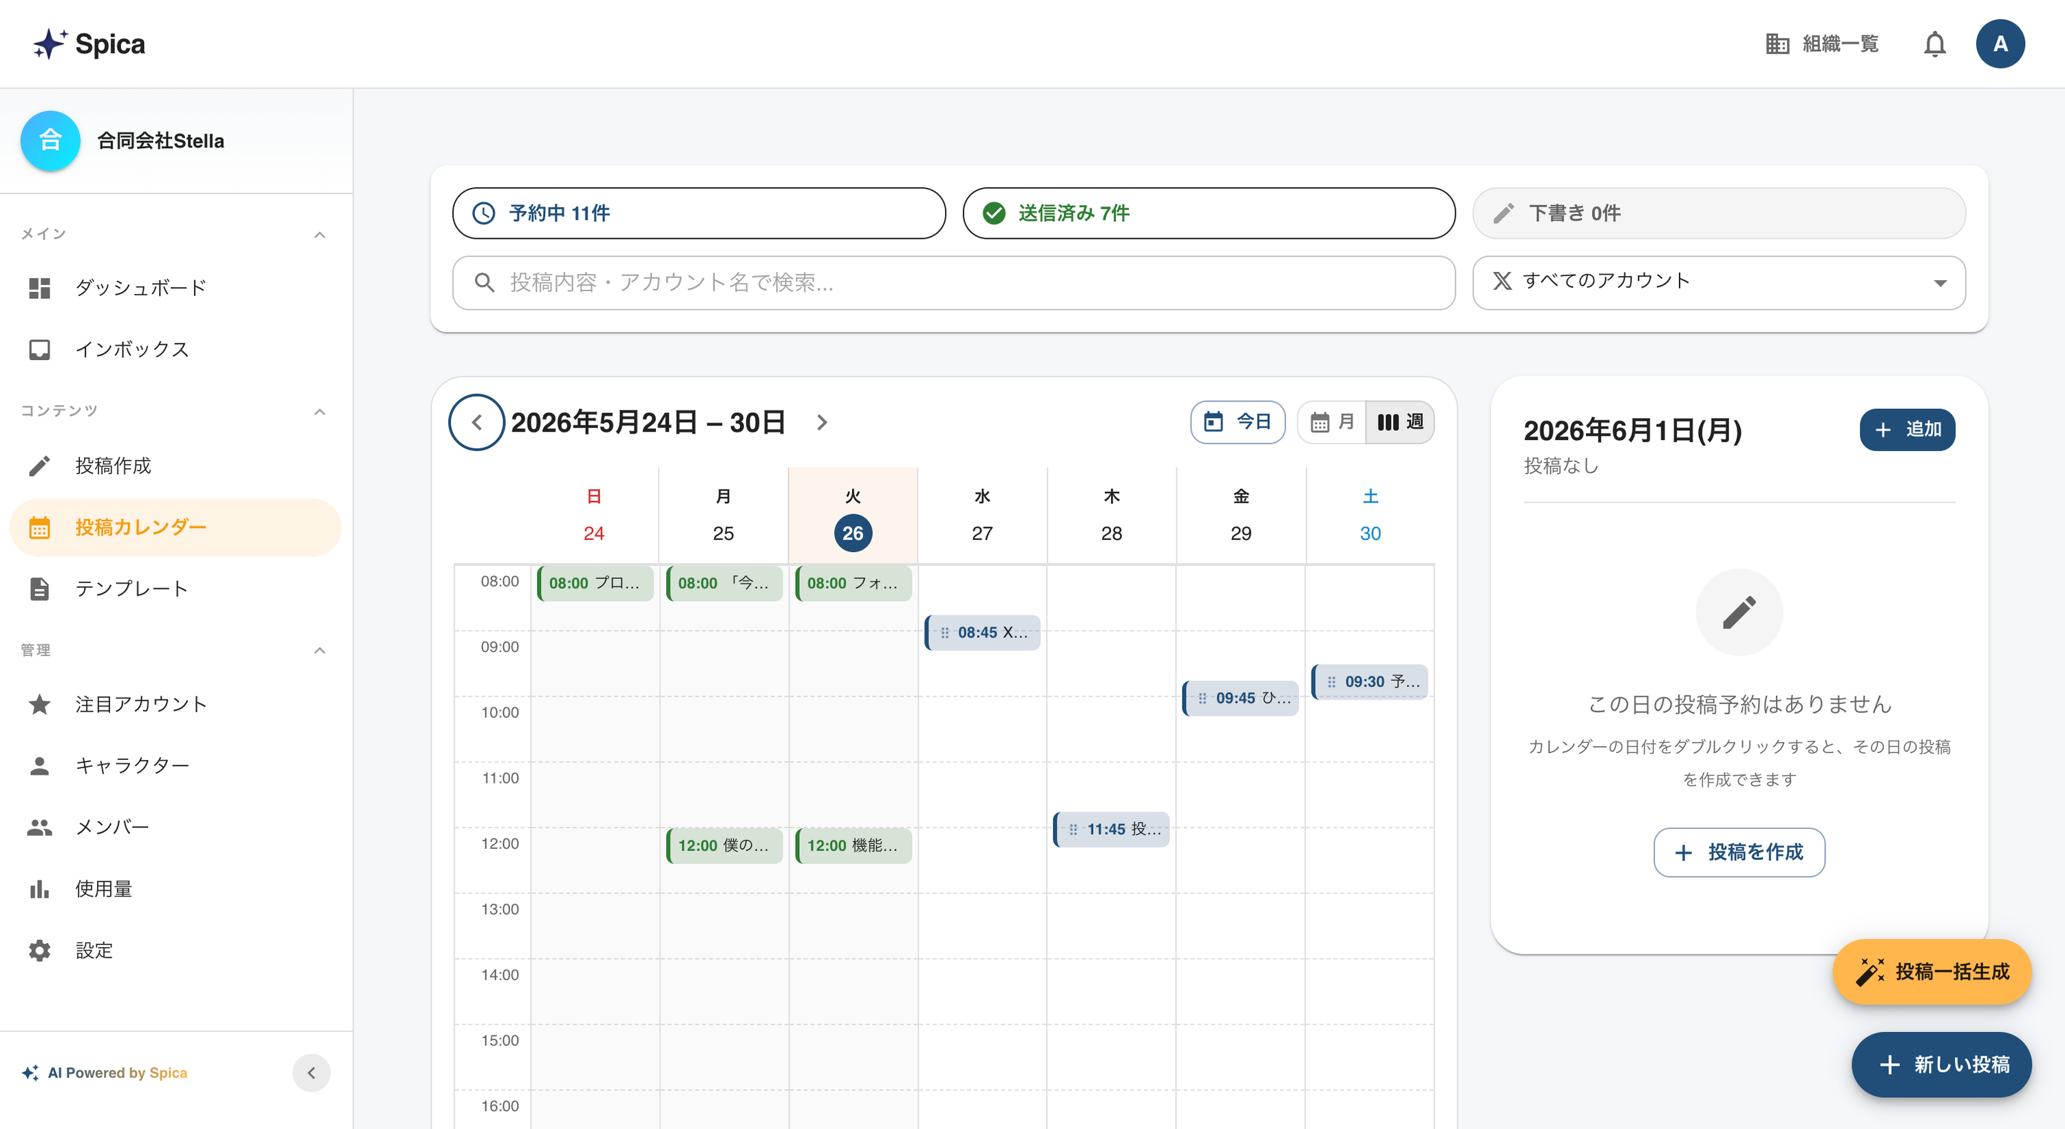Select today's date 26
The width and height of the screenshot is (2065, 1129).
tap(853, 534)
